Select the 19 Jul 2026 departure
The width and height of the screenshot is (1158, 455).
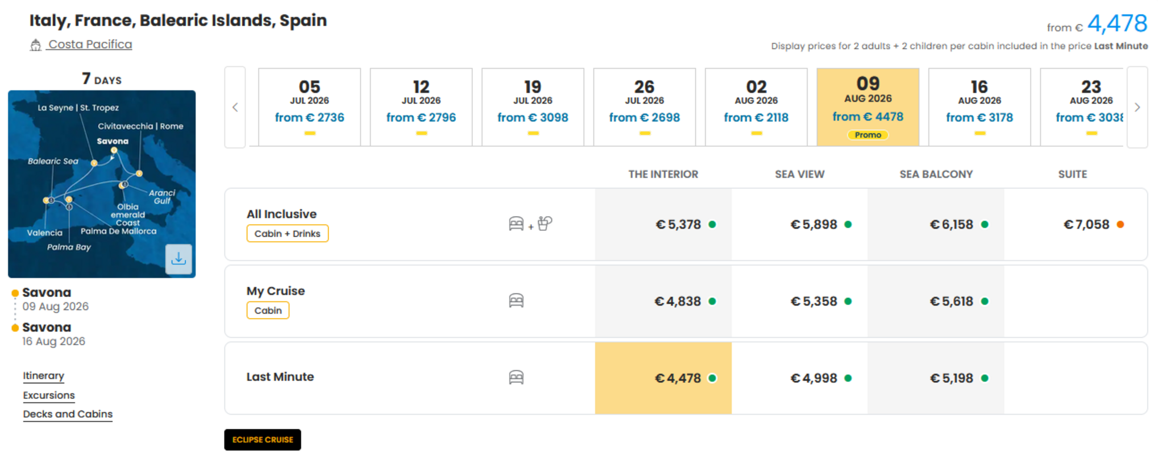(x=533, y=107)
